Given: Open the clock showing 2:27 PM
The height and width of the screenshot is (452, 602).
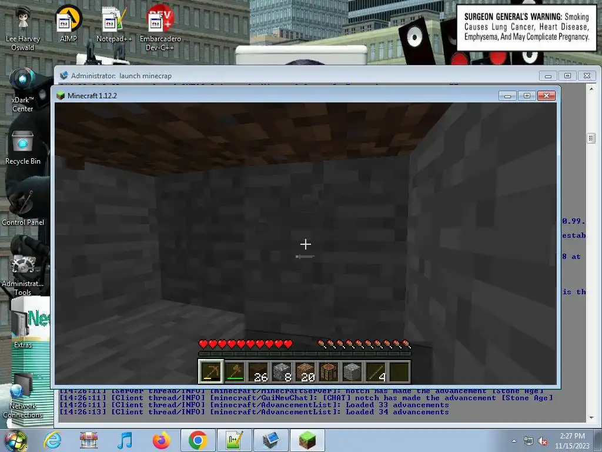Looking at the screenshot, I should coord(572,441).
